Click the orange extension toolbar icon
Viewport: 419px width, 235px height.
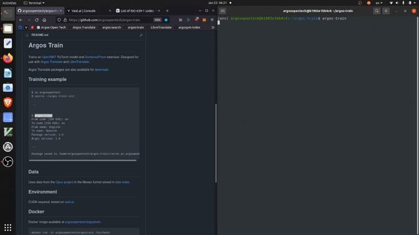(x=204, y=20)
